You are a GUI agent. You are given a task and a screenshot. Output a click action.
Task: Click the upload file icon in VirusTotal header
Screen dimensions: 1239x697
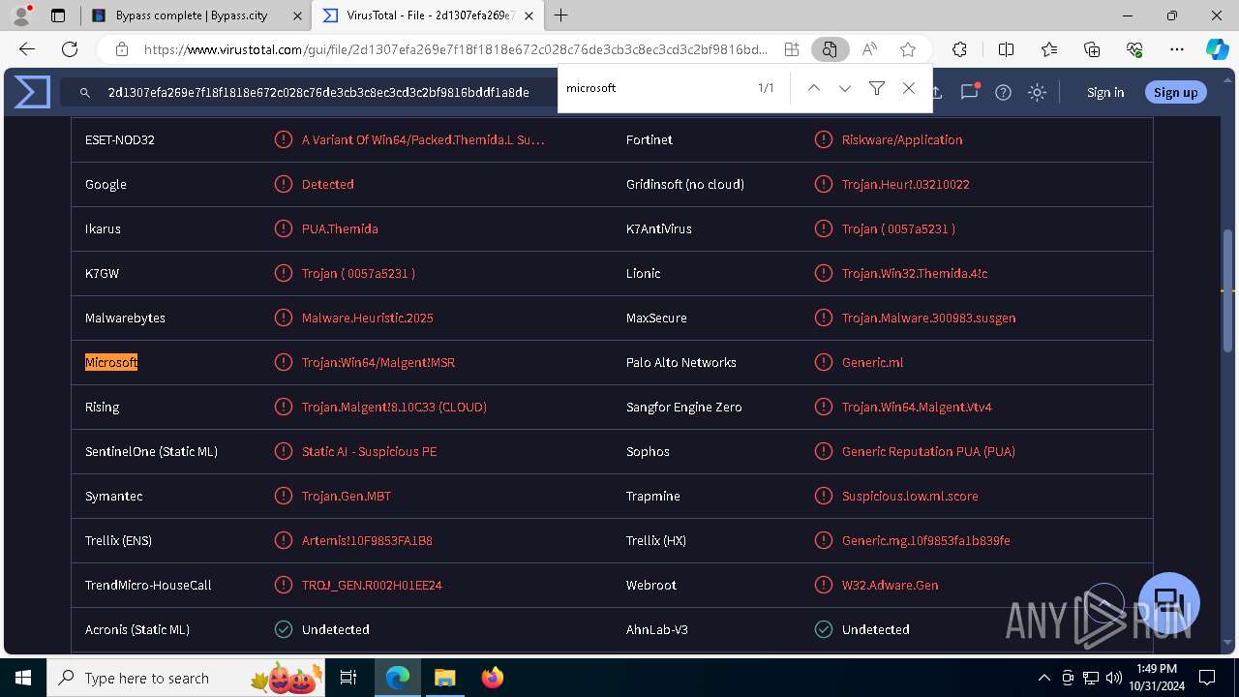936,92
